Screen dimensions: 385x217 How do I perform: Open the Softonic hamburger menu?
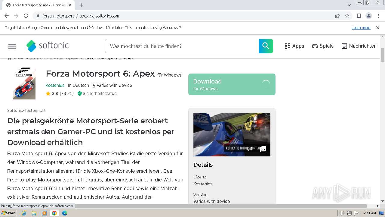12,46
